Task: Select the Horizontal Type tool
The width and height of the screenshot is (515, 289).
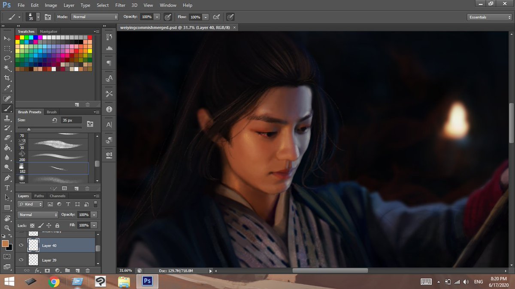Action: [7, 188]
